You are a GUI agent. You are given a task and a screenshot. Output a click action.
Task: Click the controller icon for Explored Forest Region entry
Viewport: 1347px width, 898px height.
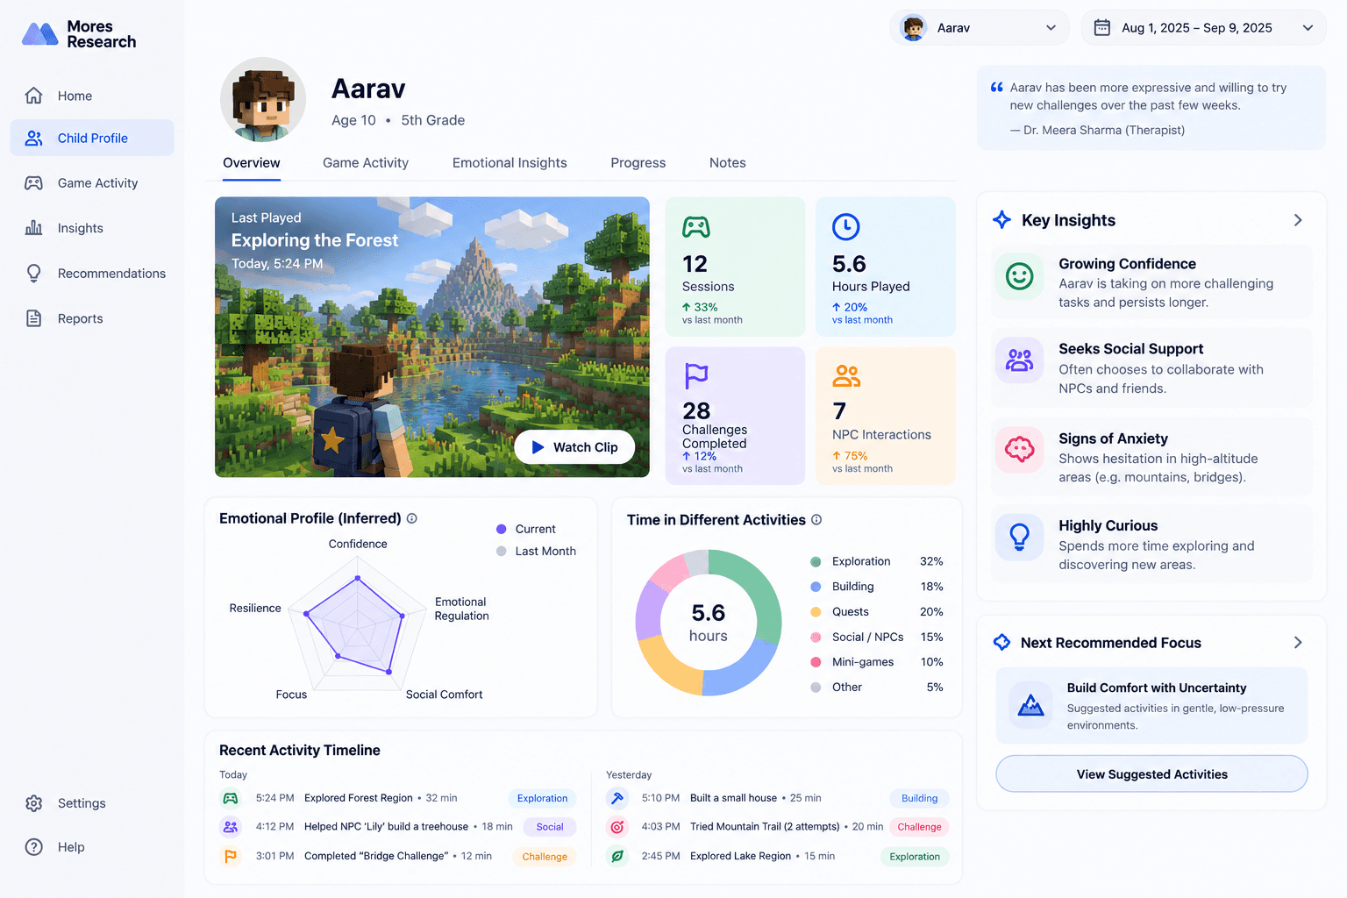(231, 798)
